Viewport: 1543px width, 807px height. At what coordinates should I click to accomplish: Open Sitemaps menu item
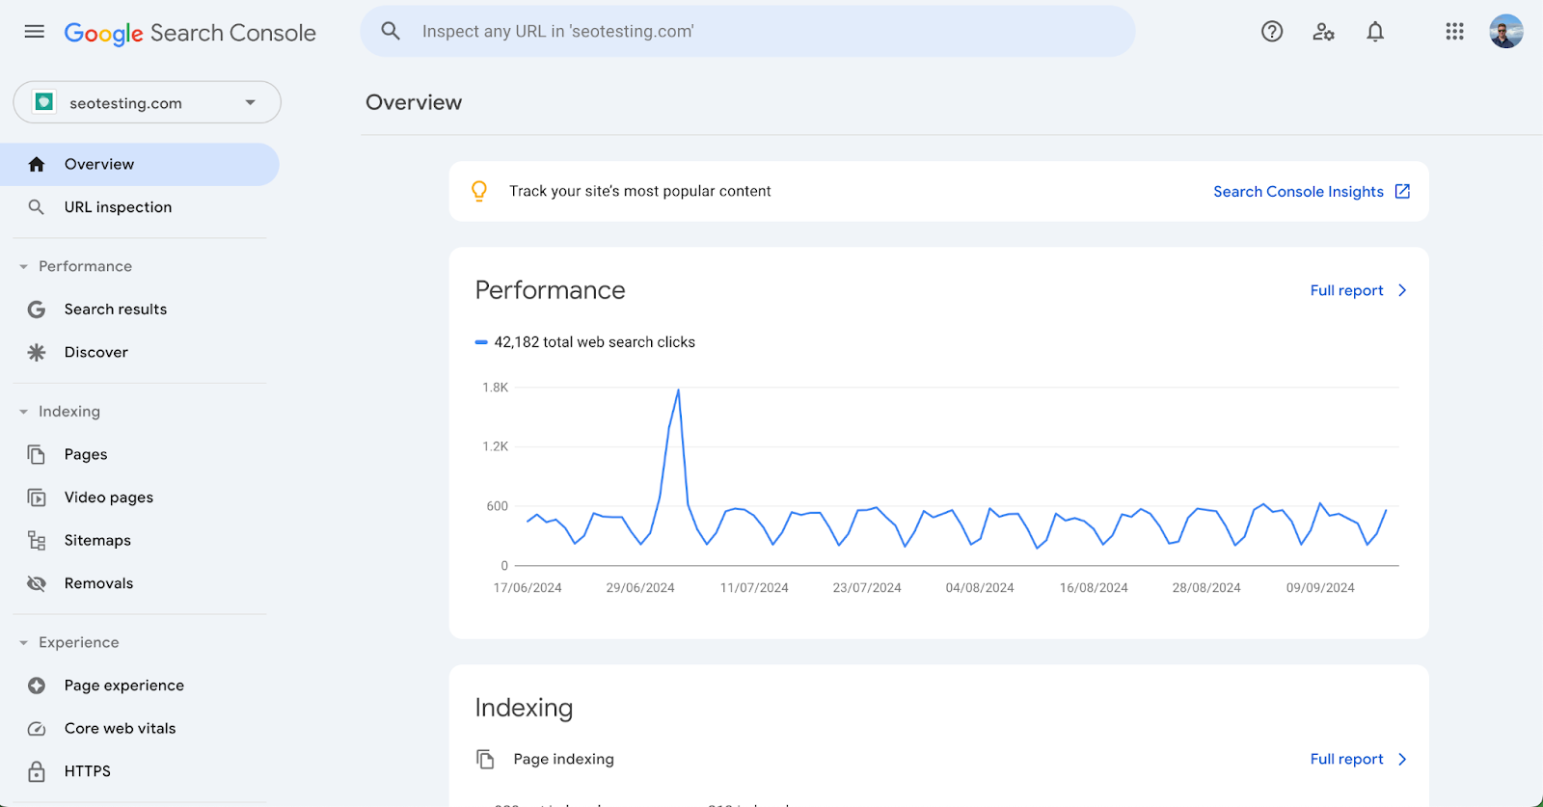(x=140, y=541)
